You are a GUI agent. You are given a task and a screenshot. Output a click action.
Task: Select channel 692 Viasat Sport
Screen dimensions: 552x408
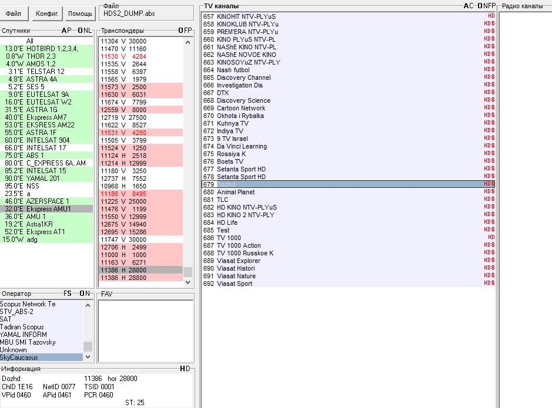[349, 284]
